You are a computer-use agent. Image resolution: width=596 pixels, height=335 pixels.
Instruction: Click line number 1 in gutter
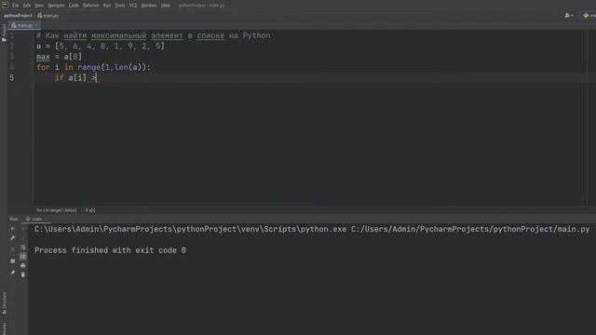12,35
